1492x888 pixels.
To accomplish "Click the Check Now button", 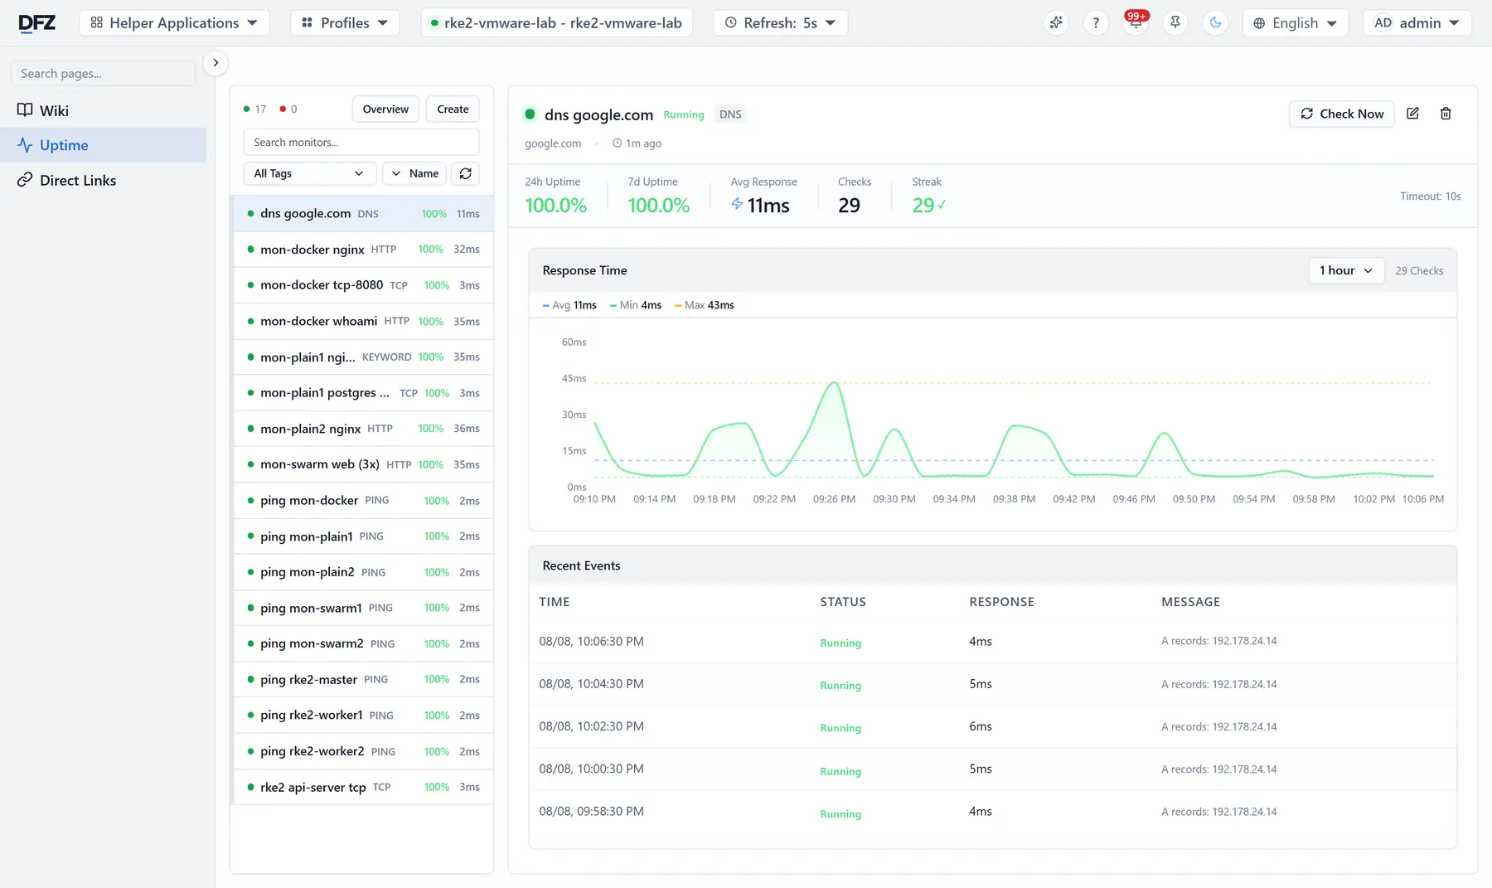I will 1342,114.
